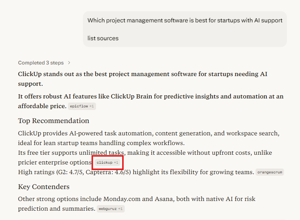
Task: Open the orangescrum source citation chip
Action: [270, 172]
